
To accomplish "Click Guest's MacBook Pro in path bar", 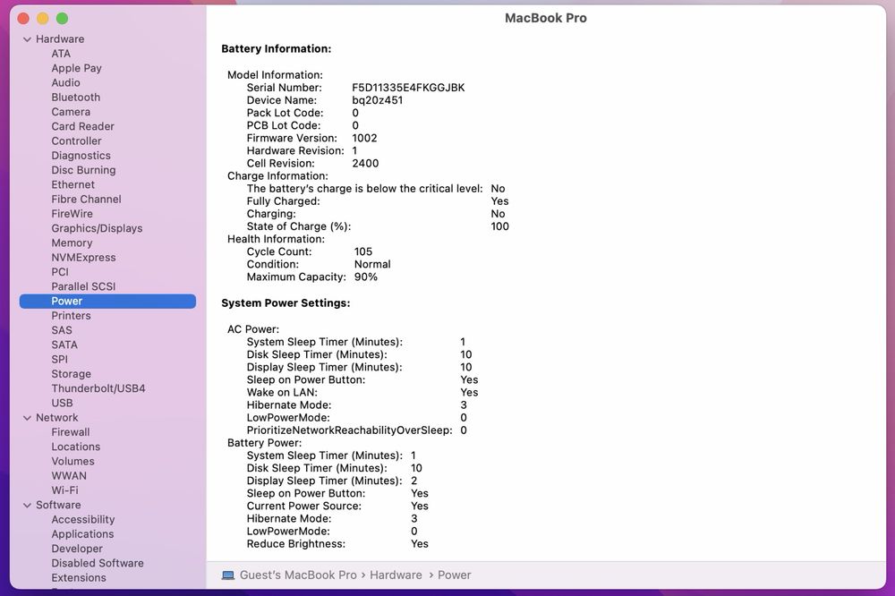I will tap(298, 575).
